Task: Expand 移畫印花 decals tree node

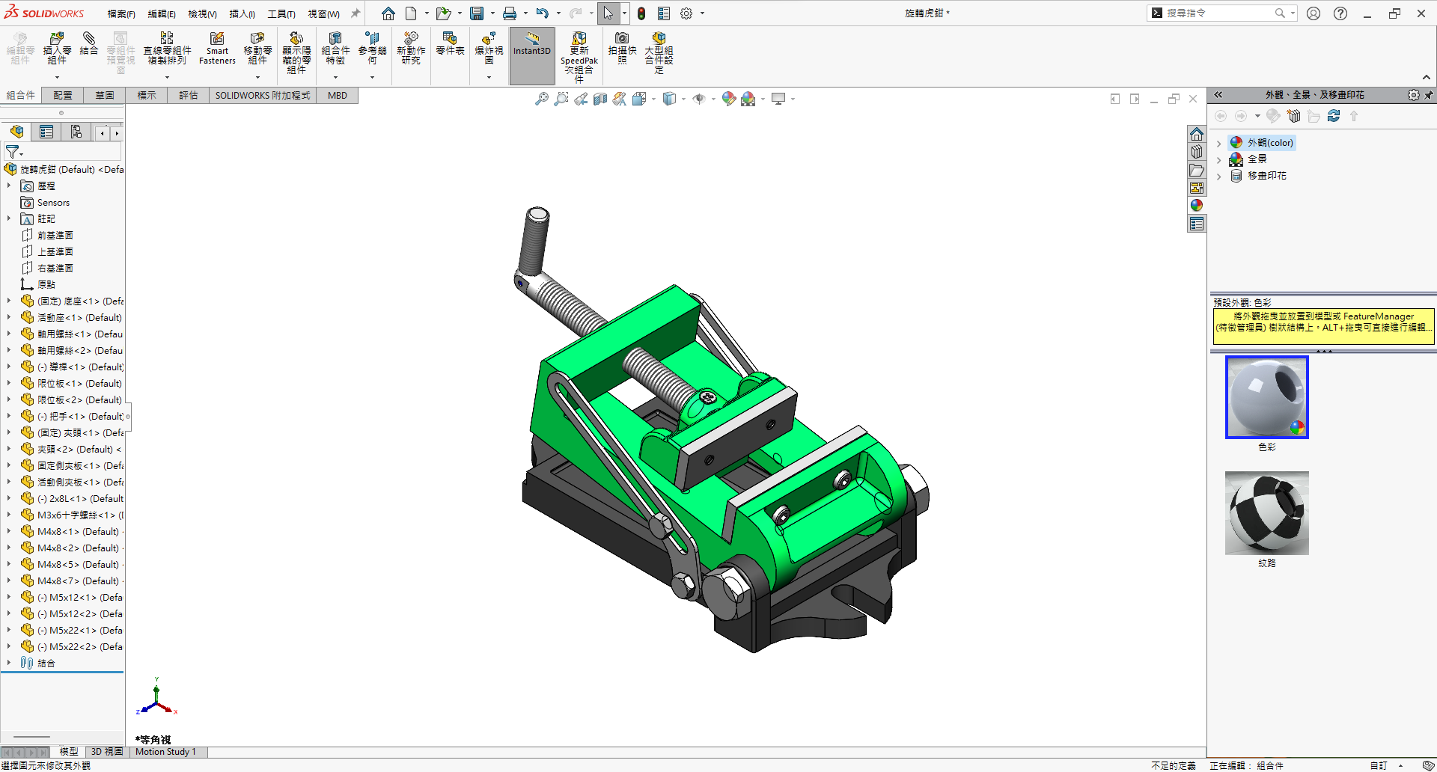Action: pyautogui.click(x=1218, y=176)
